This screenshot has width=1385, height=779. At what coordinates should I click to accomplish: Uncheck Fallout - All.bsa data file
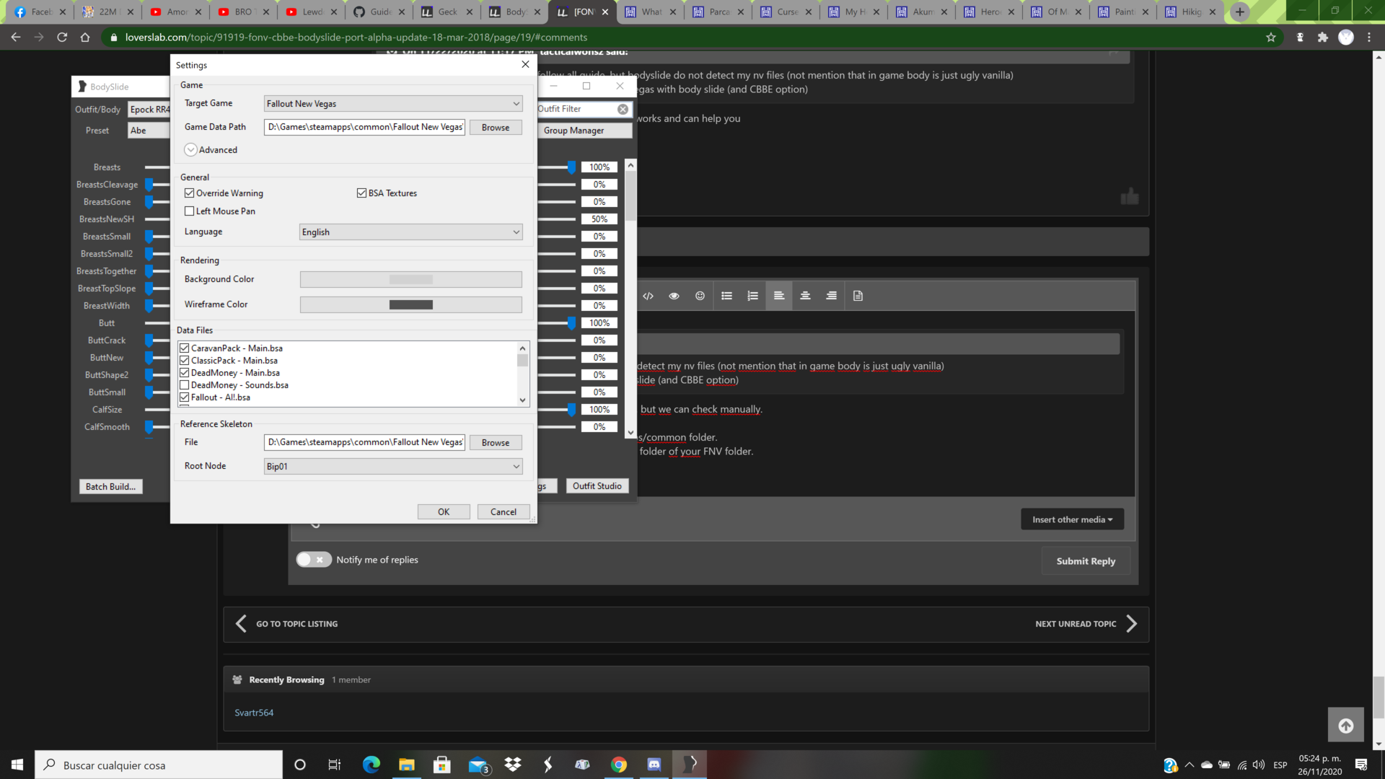pos(184,397)
